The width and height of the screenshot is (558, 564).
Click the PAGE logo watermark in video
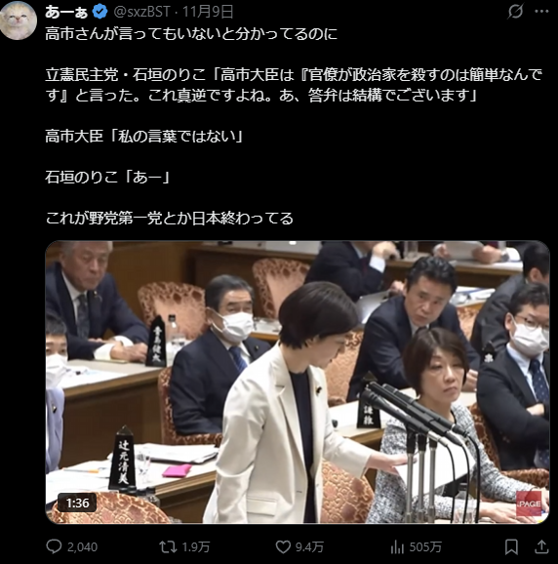pos(529,504)
